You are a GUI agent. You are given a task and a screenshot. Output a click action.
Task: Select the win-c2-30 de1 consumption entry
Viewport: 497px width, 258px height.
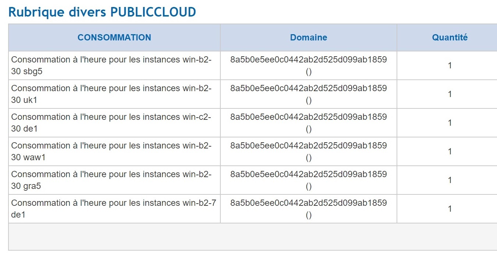click(111, 123)
